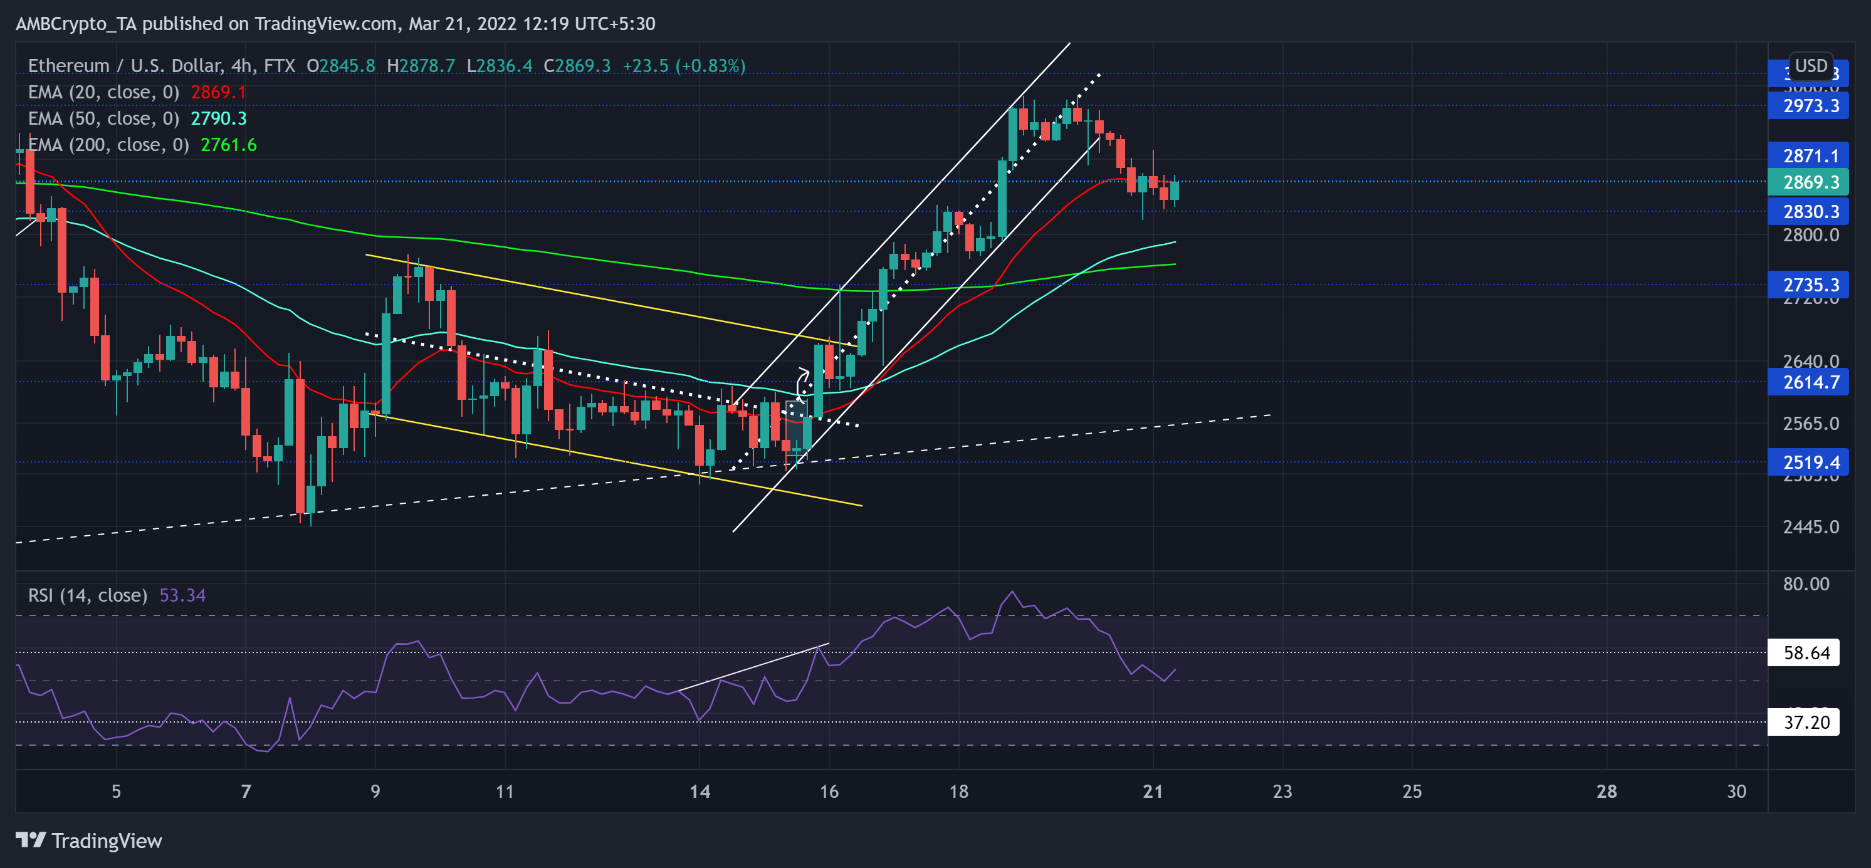The image size is (1871, 868).
Task: Click the RSI value 53.34
Action: click(x=182, y=595)
